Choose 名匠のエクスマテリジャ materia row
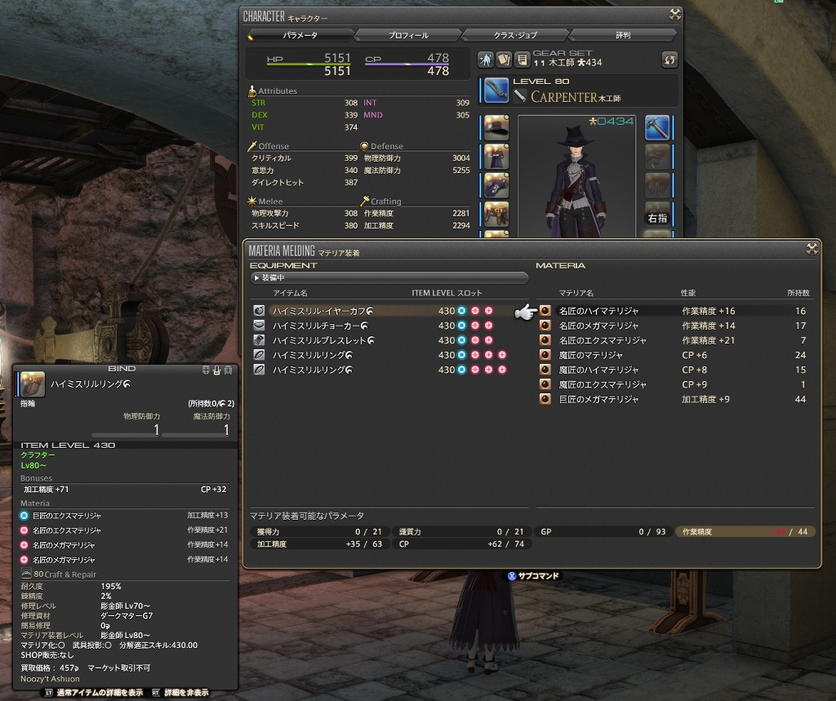Image resolution: width=836 pixels, height=701 pixels. point(675,340)
